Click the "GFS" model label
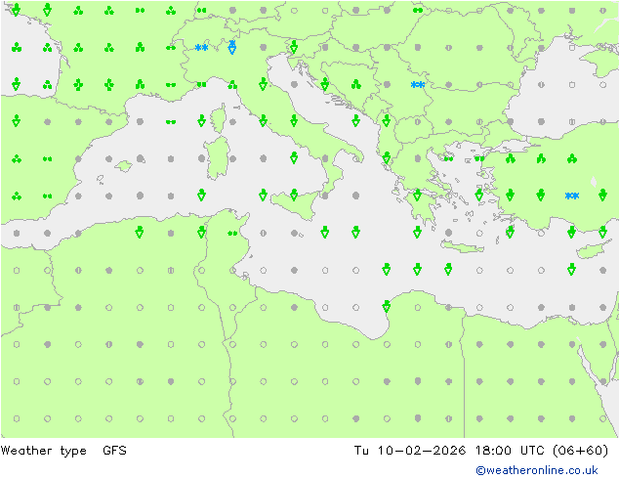Viewport: 619px width, 479px height. tap(114, 451)
